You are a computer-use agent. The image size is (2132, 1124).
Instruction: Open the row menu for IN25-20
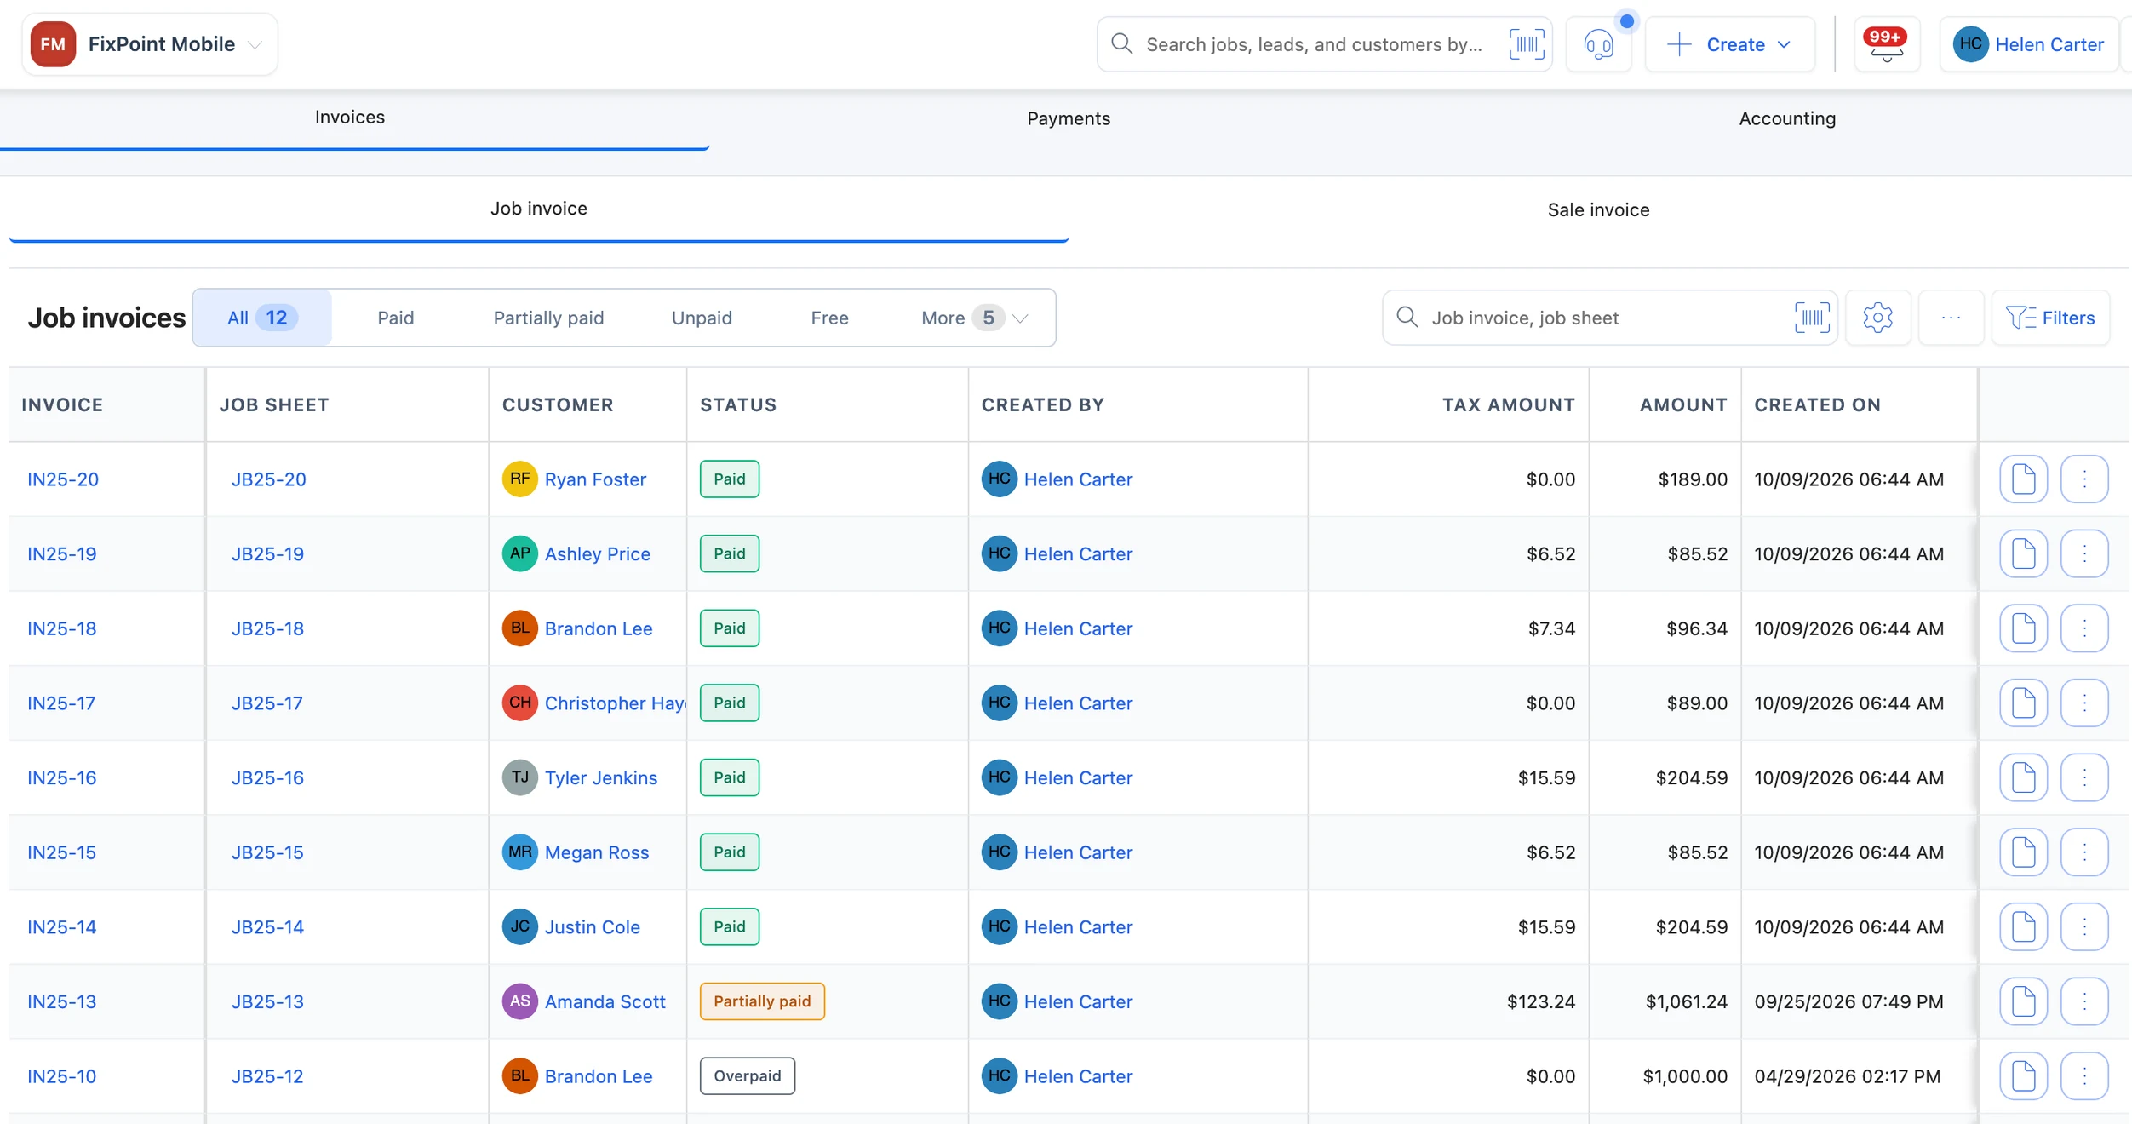coord(2084,479)
